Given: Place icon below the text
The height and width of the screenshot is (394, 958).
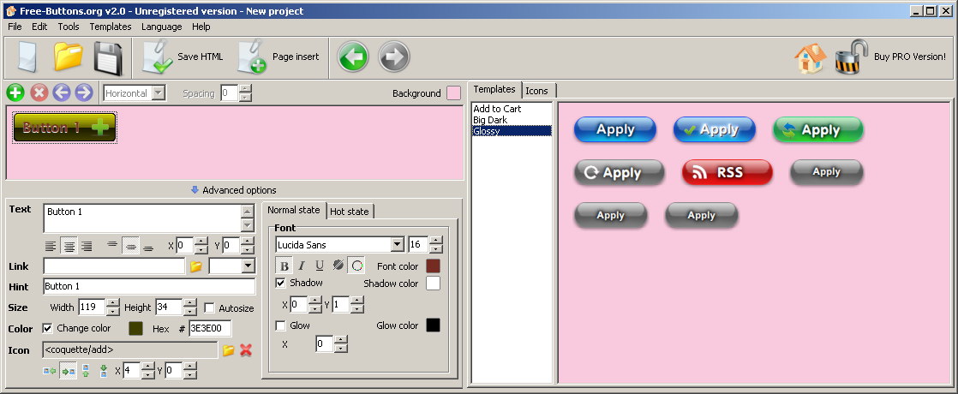Looking at the screenshot, I should click(103, 371).
